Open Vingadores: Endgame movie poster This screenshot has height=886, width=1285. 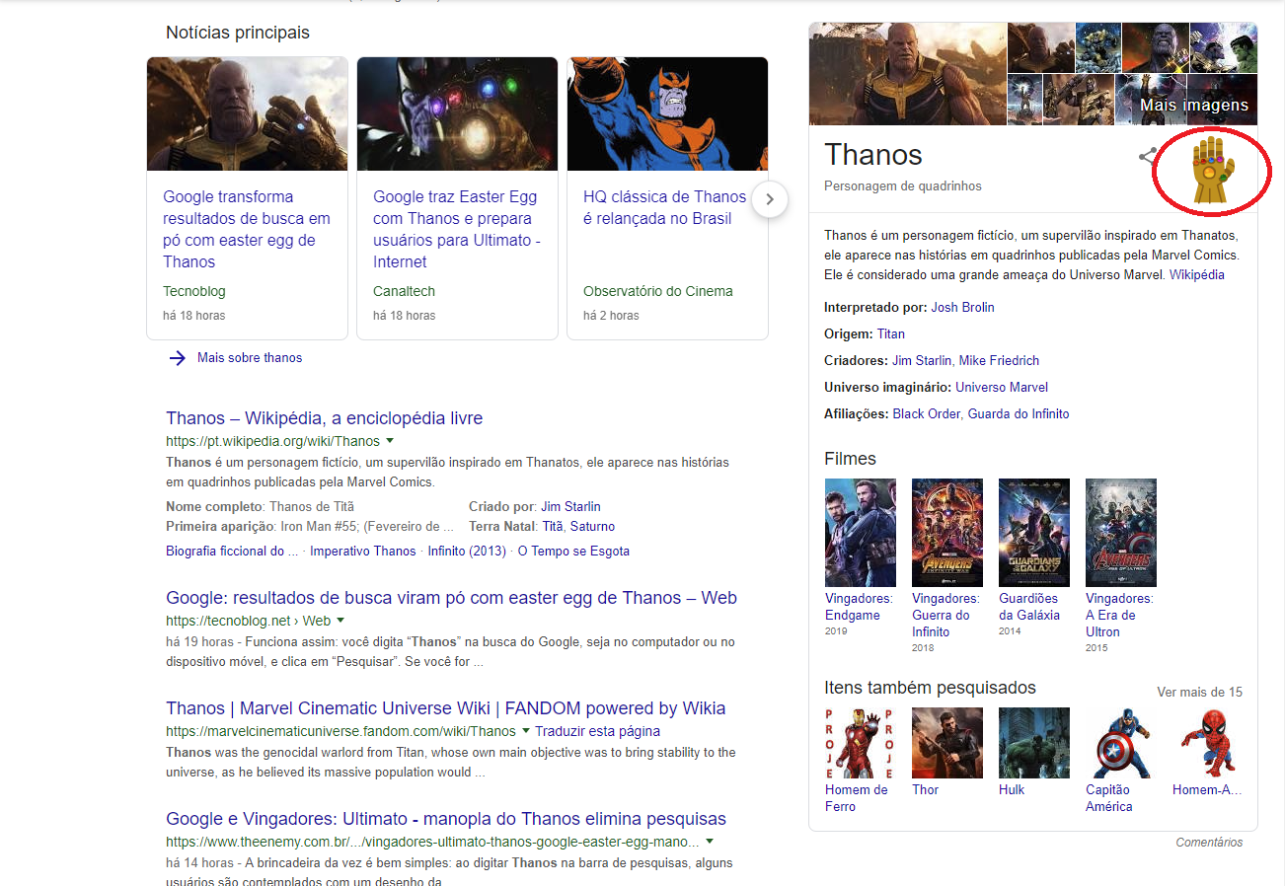coord(861,533)
